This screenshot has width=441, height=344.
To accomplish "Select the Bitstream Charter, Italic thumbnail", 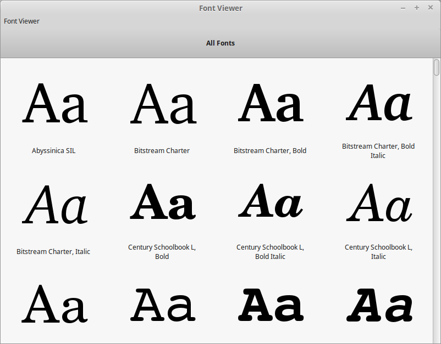I will (55, 205).
